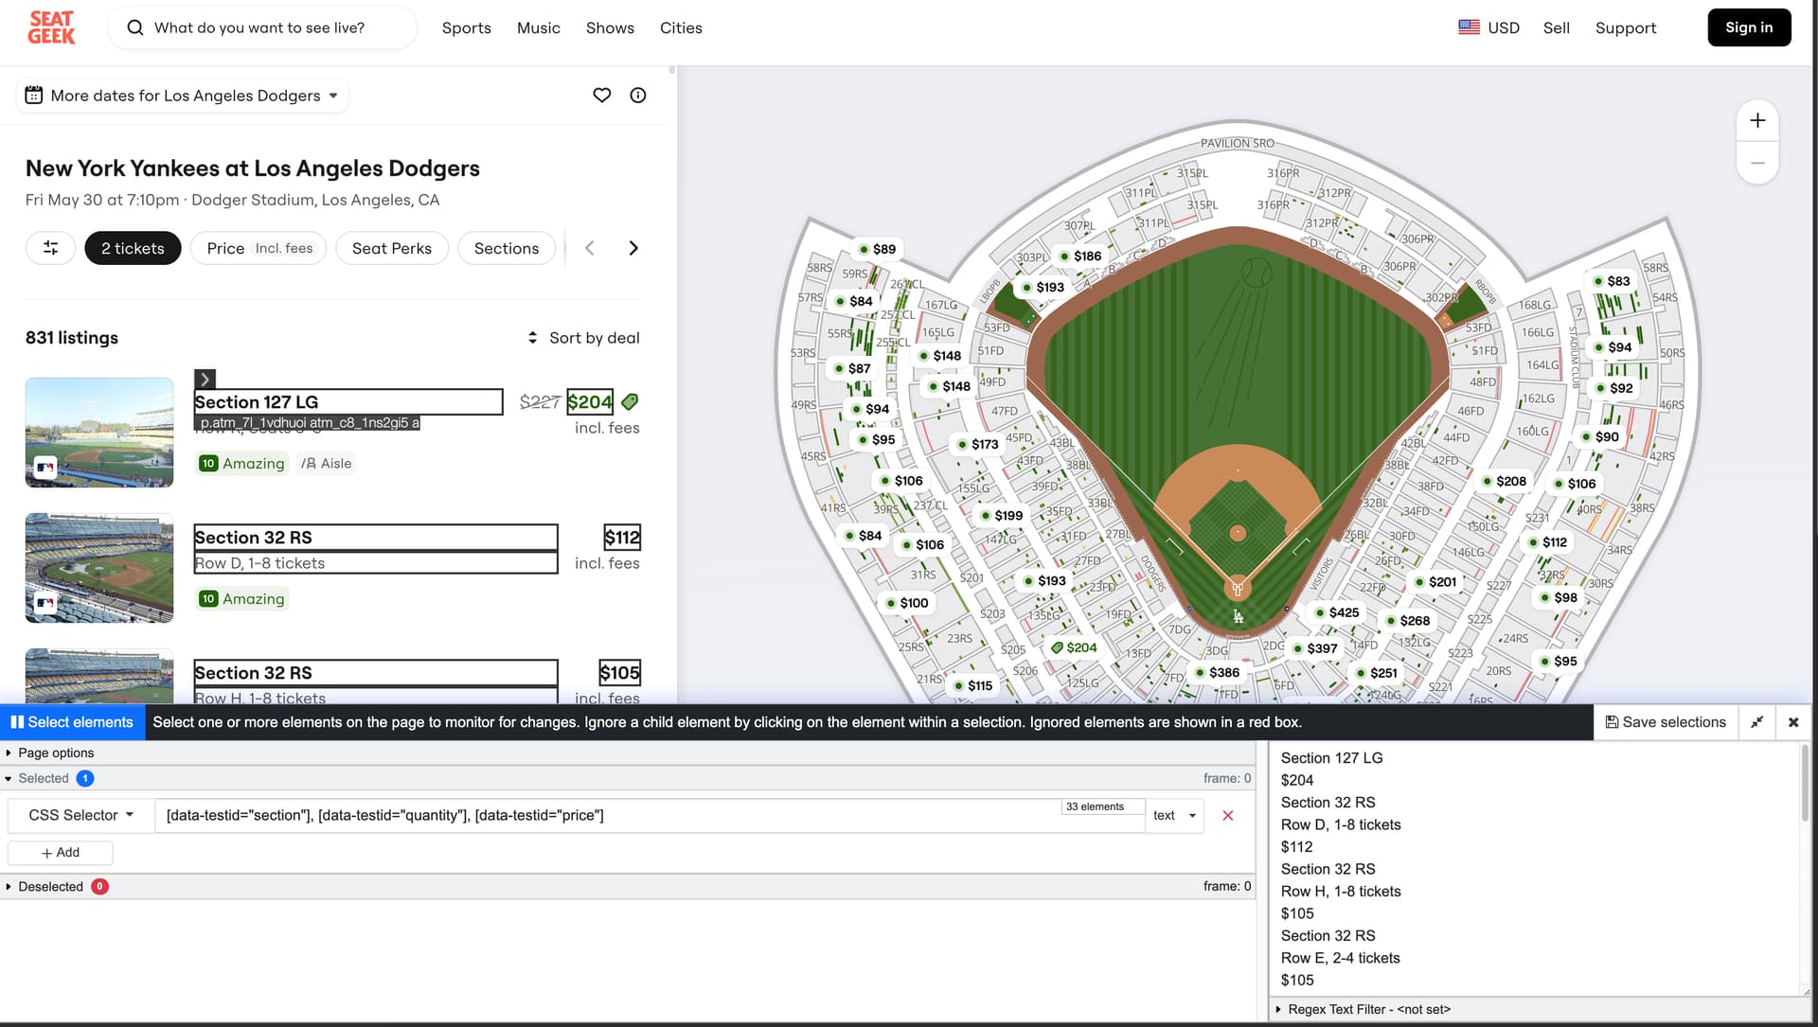The image size is (1818, 1027).
Task: Click the Sign in button
Action: pyautogui.click(x=1749, y=27)
